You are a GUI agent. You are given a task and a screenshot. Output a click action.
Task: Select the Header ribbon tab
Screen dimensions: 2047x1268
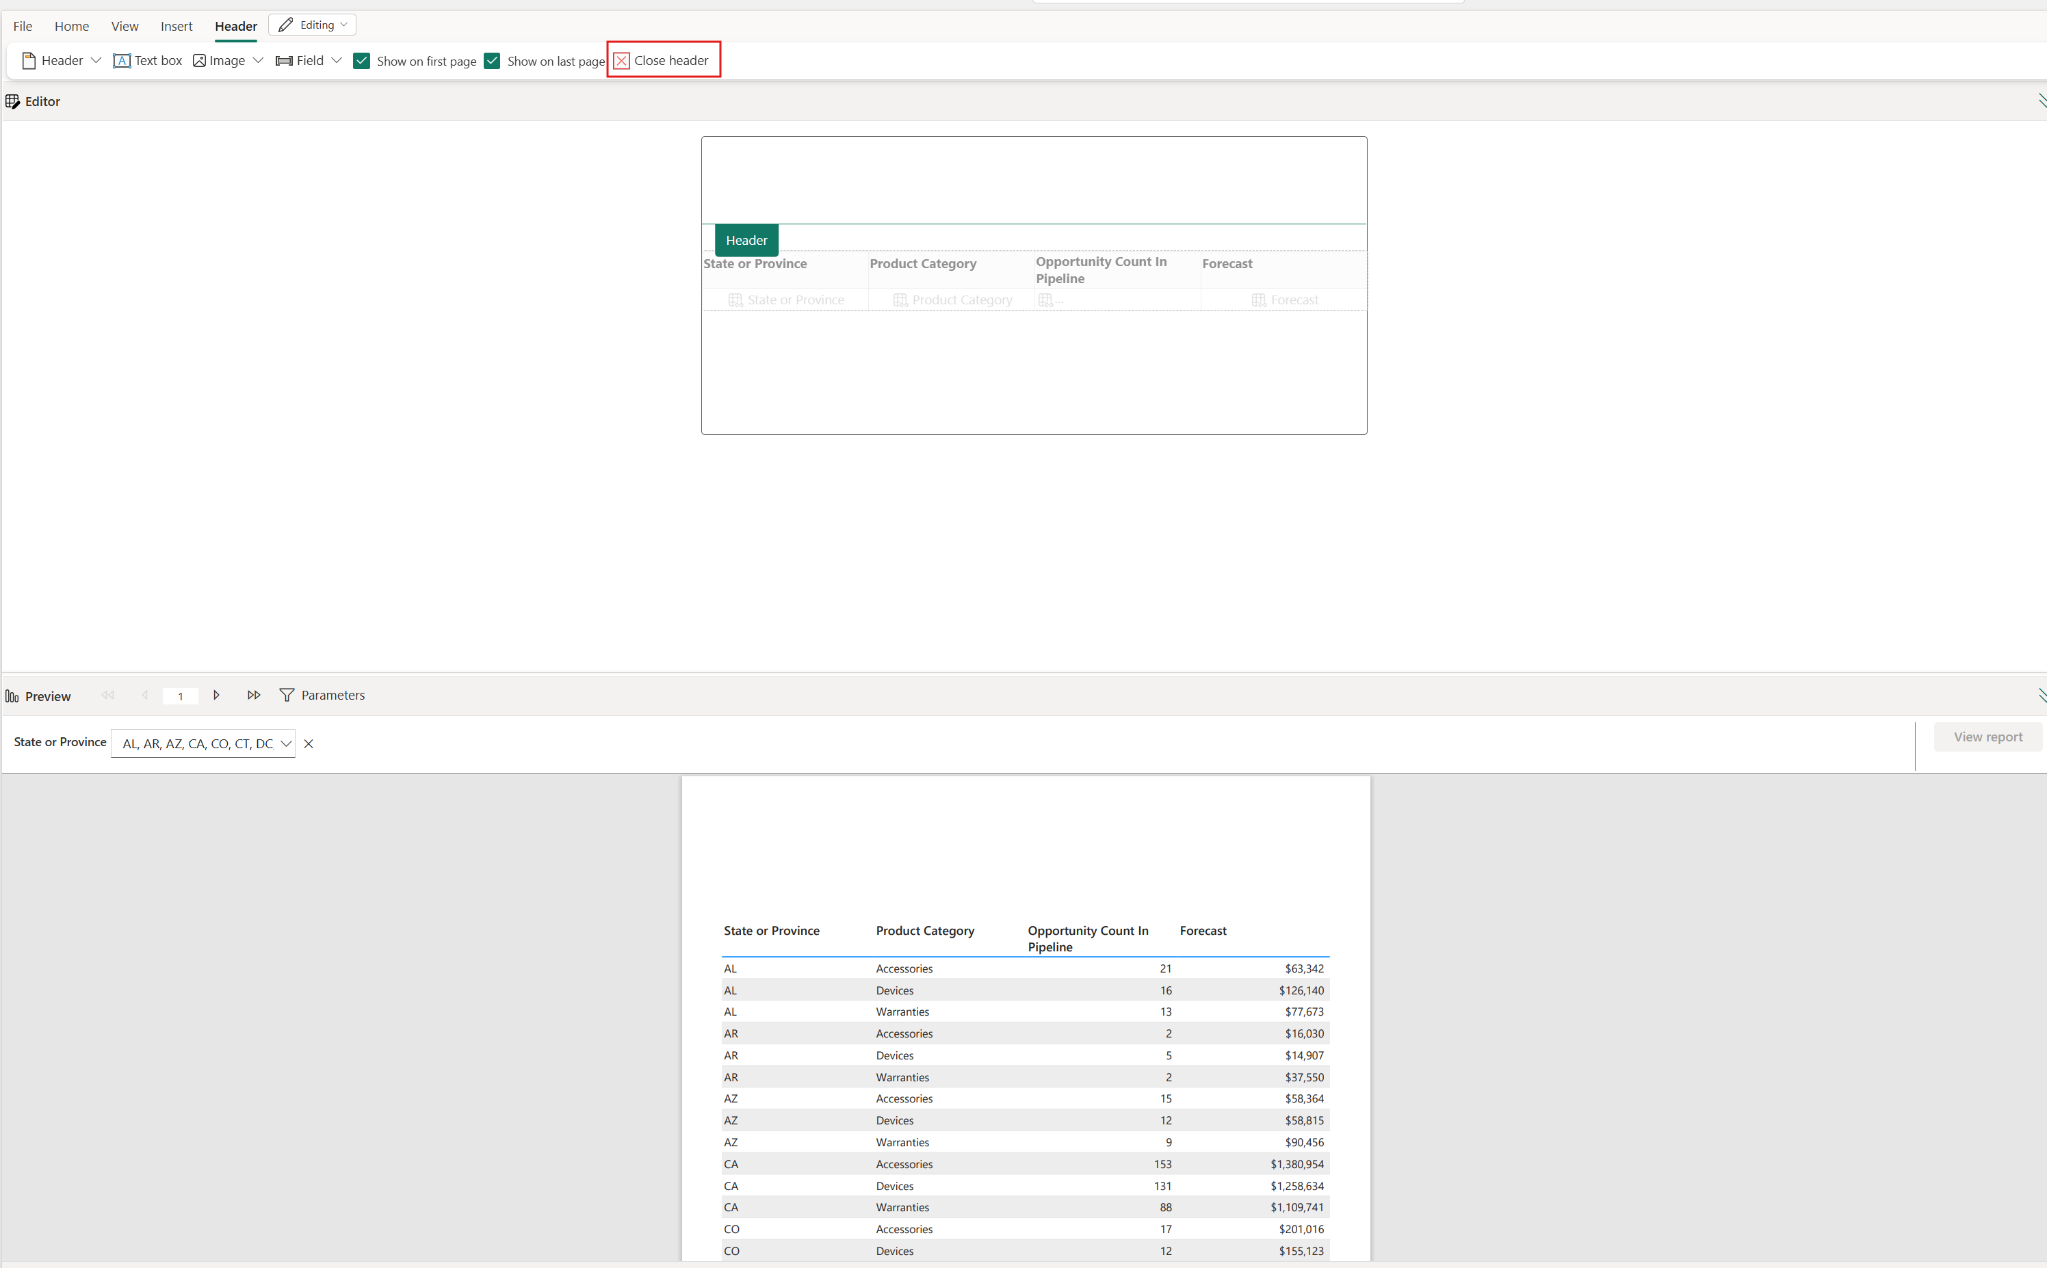tap(235, 25)
